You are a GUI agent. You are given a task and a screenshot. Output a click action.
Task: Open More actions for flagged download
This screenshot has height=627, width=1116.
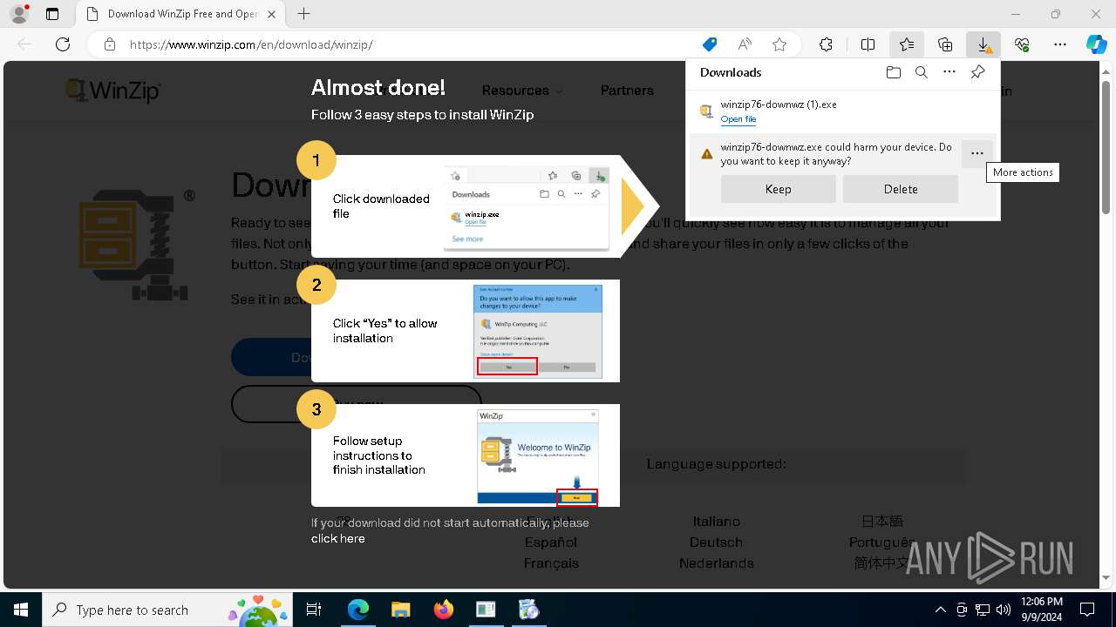[x=976, y=153]
